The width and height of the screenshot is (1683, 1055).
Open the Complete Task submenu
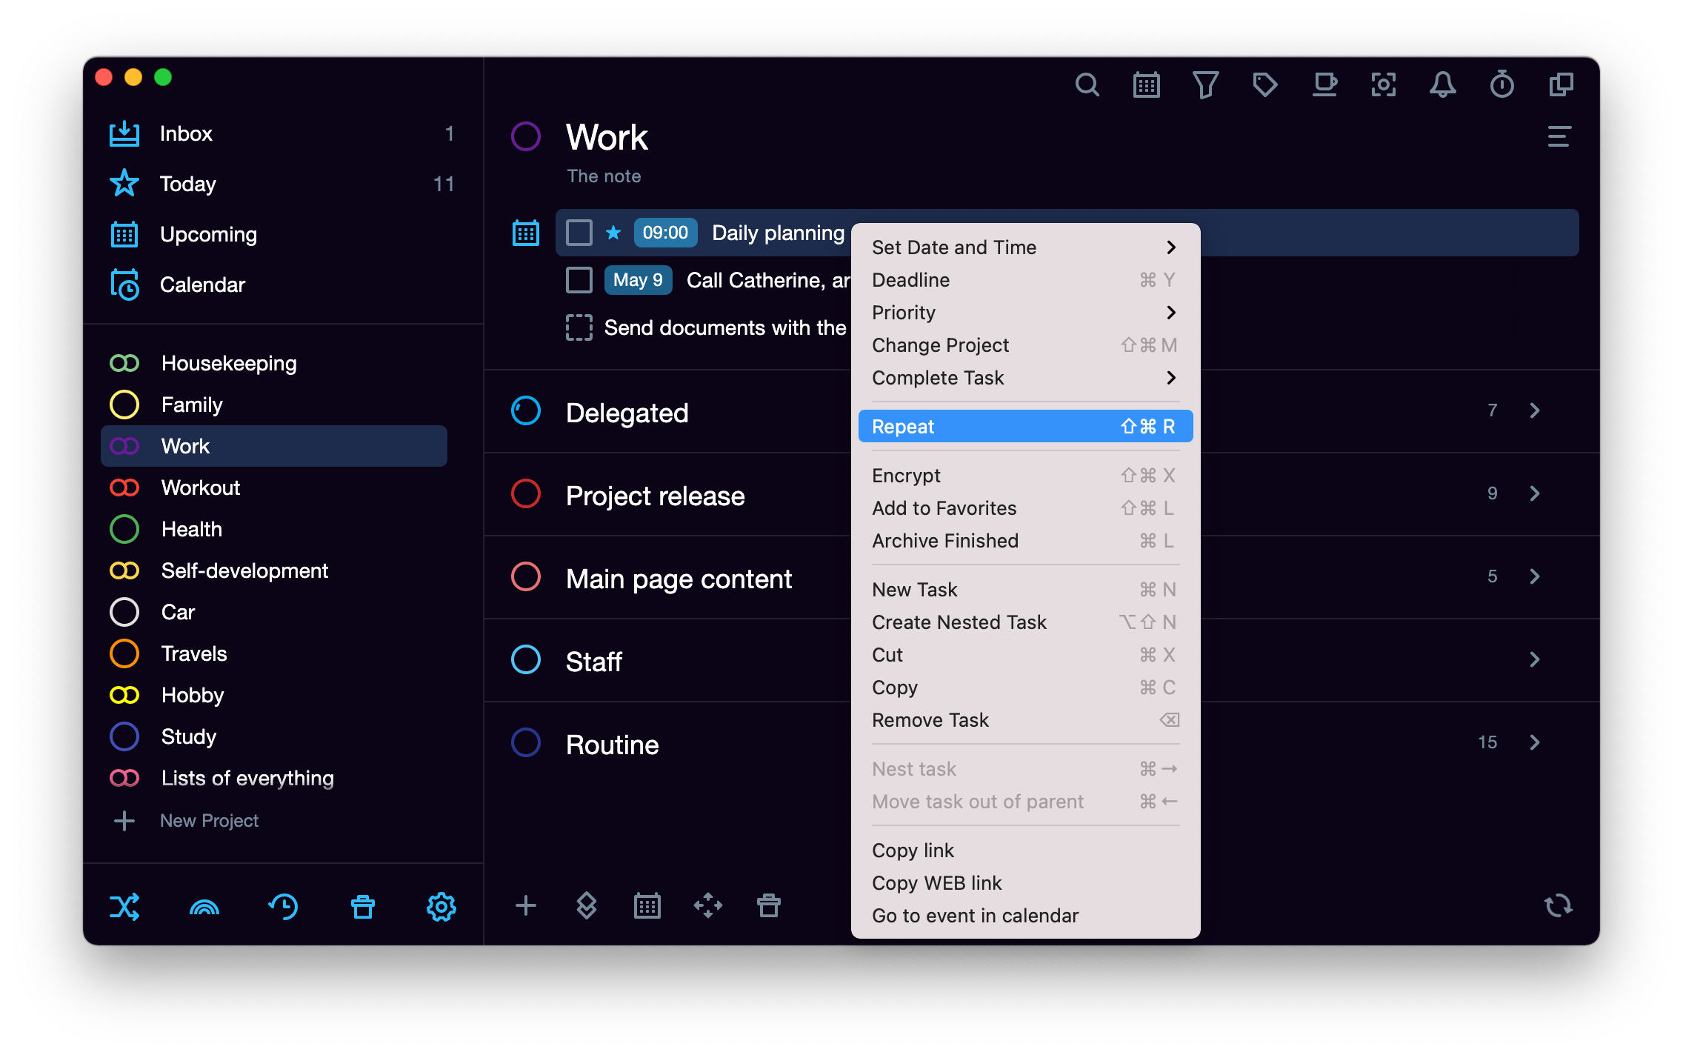pyautogui.click(x=1025, y=378)
